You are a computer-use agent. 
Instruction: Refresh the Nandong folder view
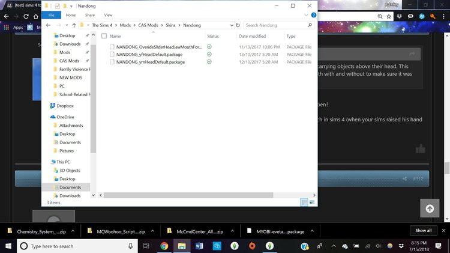[x=238, y=25]
